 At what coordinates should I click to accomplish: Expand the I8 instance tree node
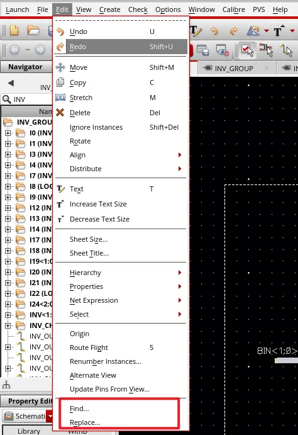(x=8, y=186)
